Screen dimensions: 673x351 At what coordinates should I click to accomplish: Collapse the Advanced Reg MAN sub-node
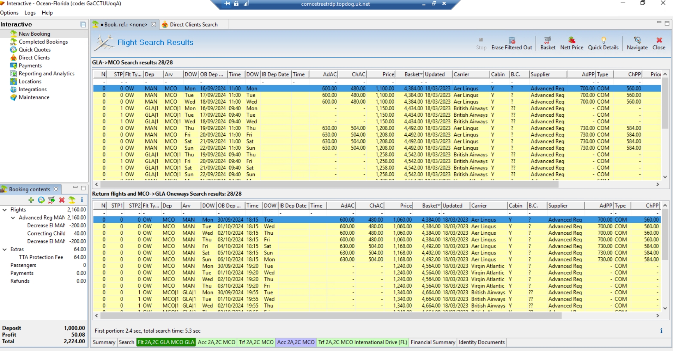pos(13,218)
